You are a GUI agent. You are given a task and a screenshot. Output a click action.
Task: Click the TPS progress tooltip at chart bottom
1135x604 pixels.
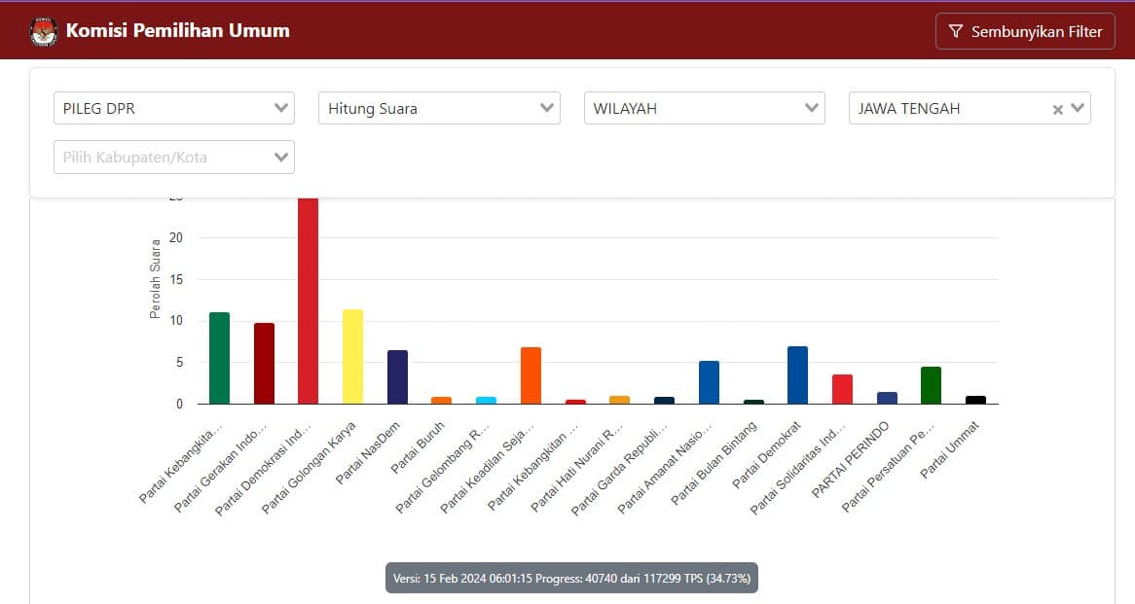570,578
